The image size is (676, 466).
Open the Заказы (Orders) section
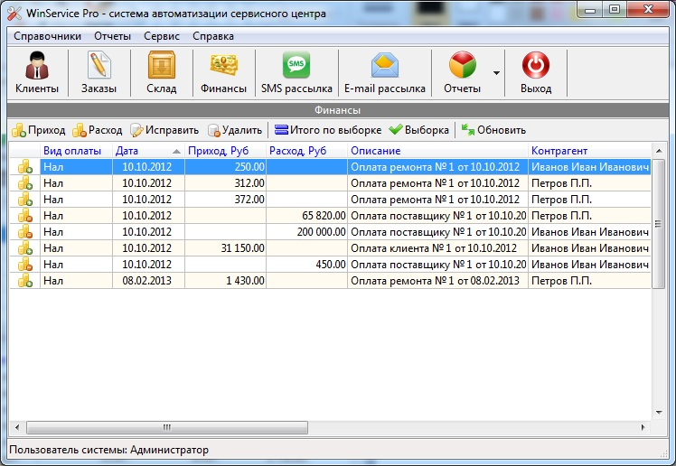99,72
